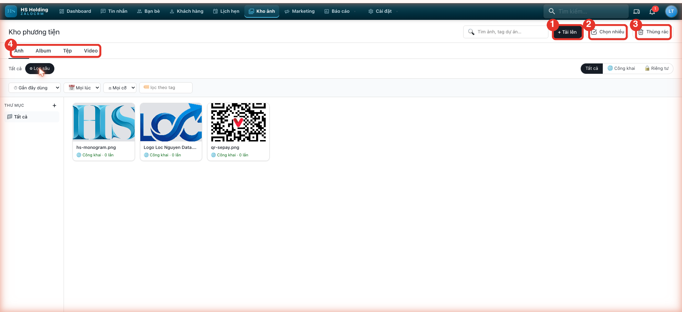Filter by Riêng tư visibility

(x=657, y=68)
